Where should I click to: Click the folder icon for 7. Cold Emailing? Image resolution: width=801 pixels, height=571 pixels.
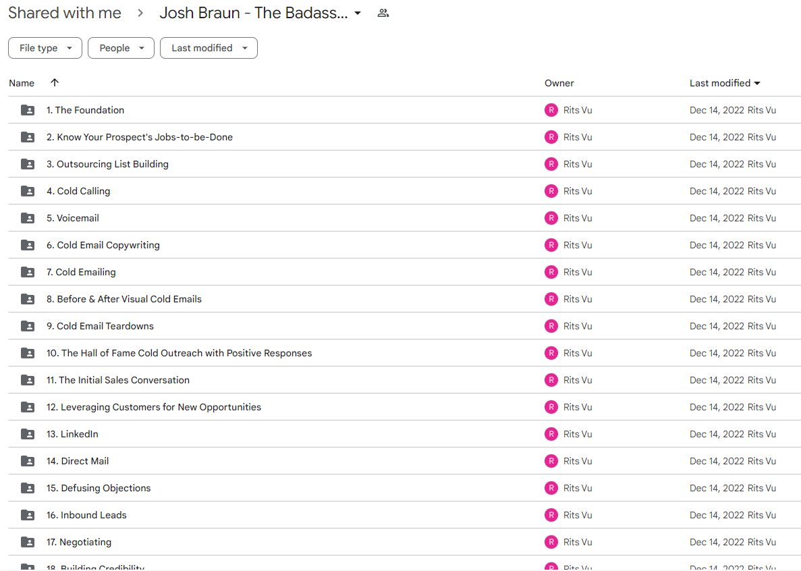click(28, 272)
